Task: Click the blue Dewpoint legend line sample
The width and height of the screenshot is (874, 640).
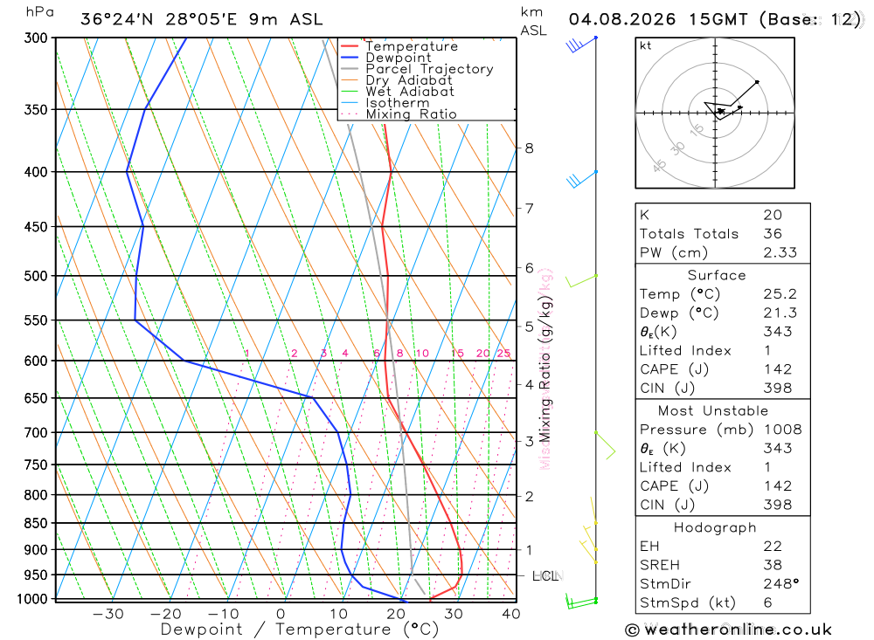Action: [x=350, y=58]
